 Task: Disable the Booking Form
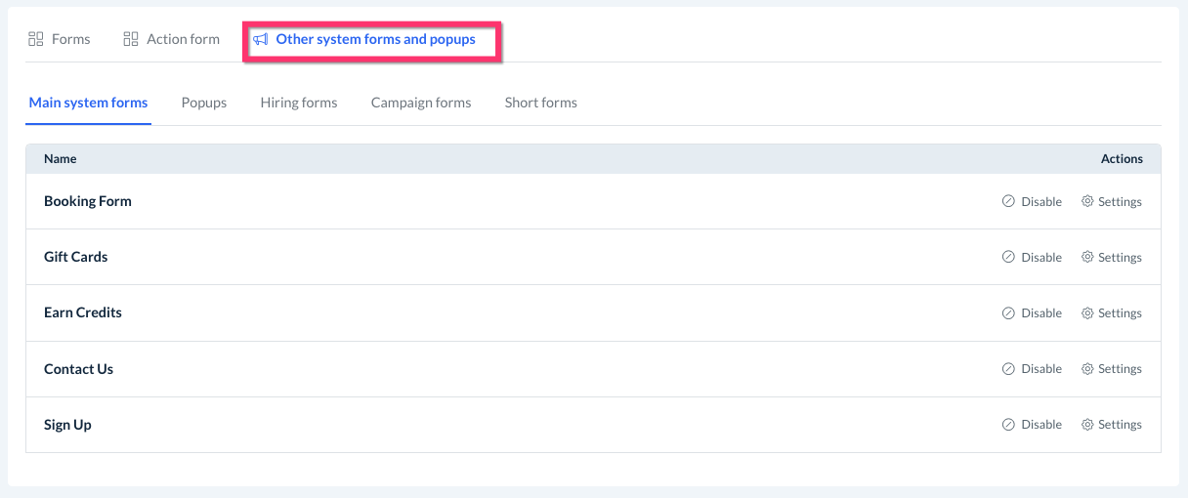click(x=1040, y=202)
